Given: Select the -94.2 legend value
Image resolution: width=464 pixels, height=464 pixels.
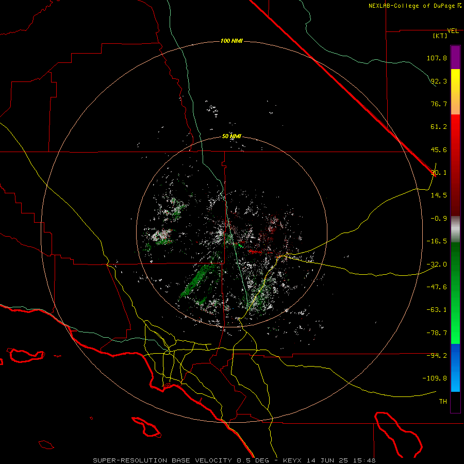Looking at the screenshot, I should click(x=437, y=356).
